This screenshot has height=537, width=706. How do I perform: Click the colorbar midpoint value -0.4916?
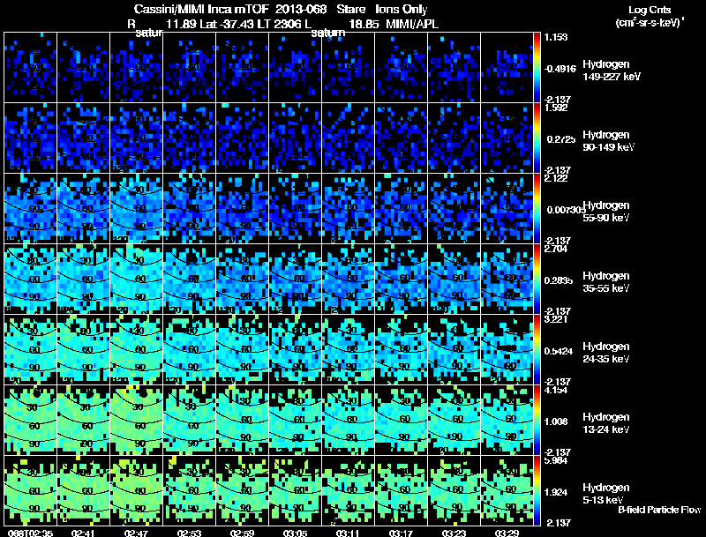pyautogui.click(x=560, y=69)
